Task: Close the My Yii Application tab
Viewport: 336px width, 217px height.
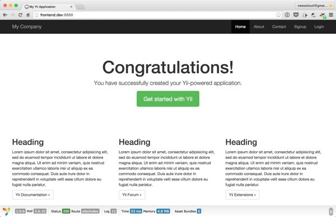Action: pos(71,7)
